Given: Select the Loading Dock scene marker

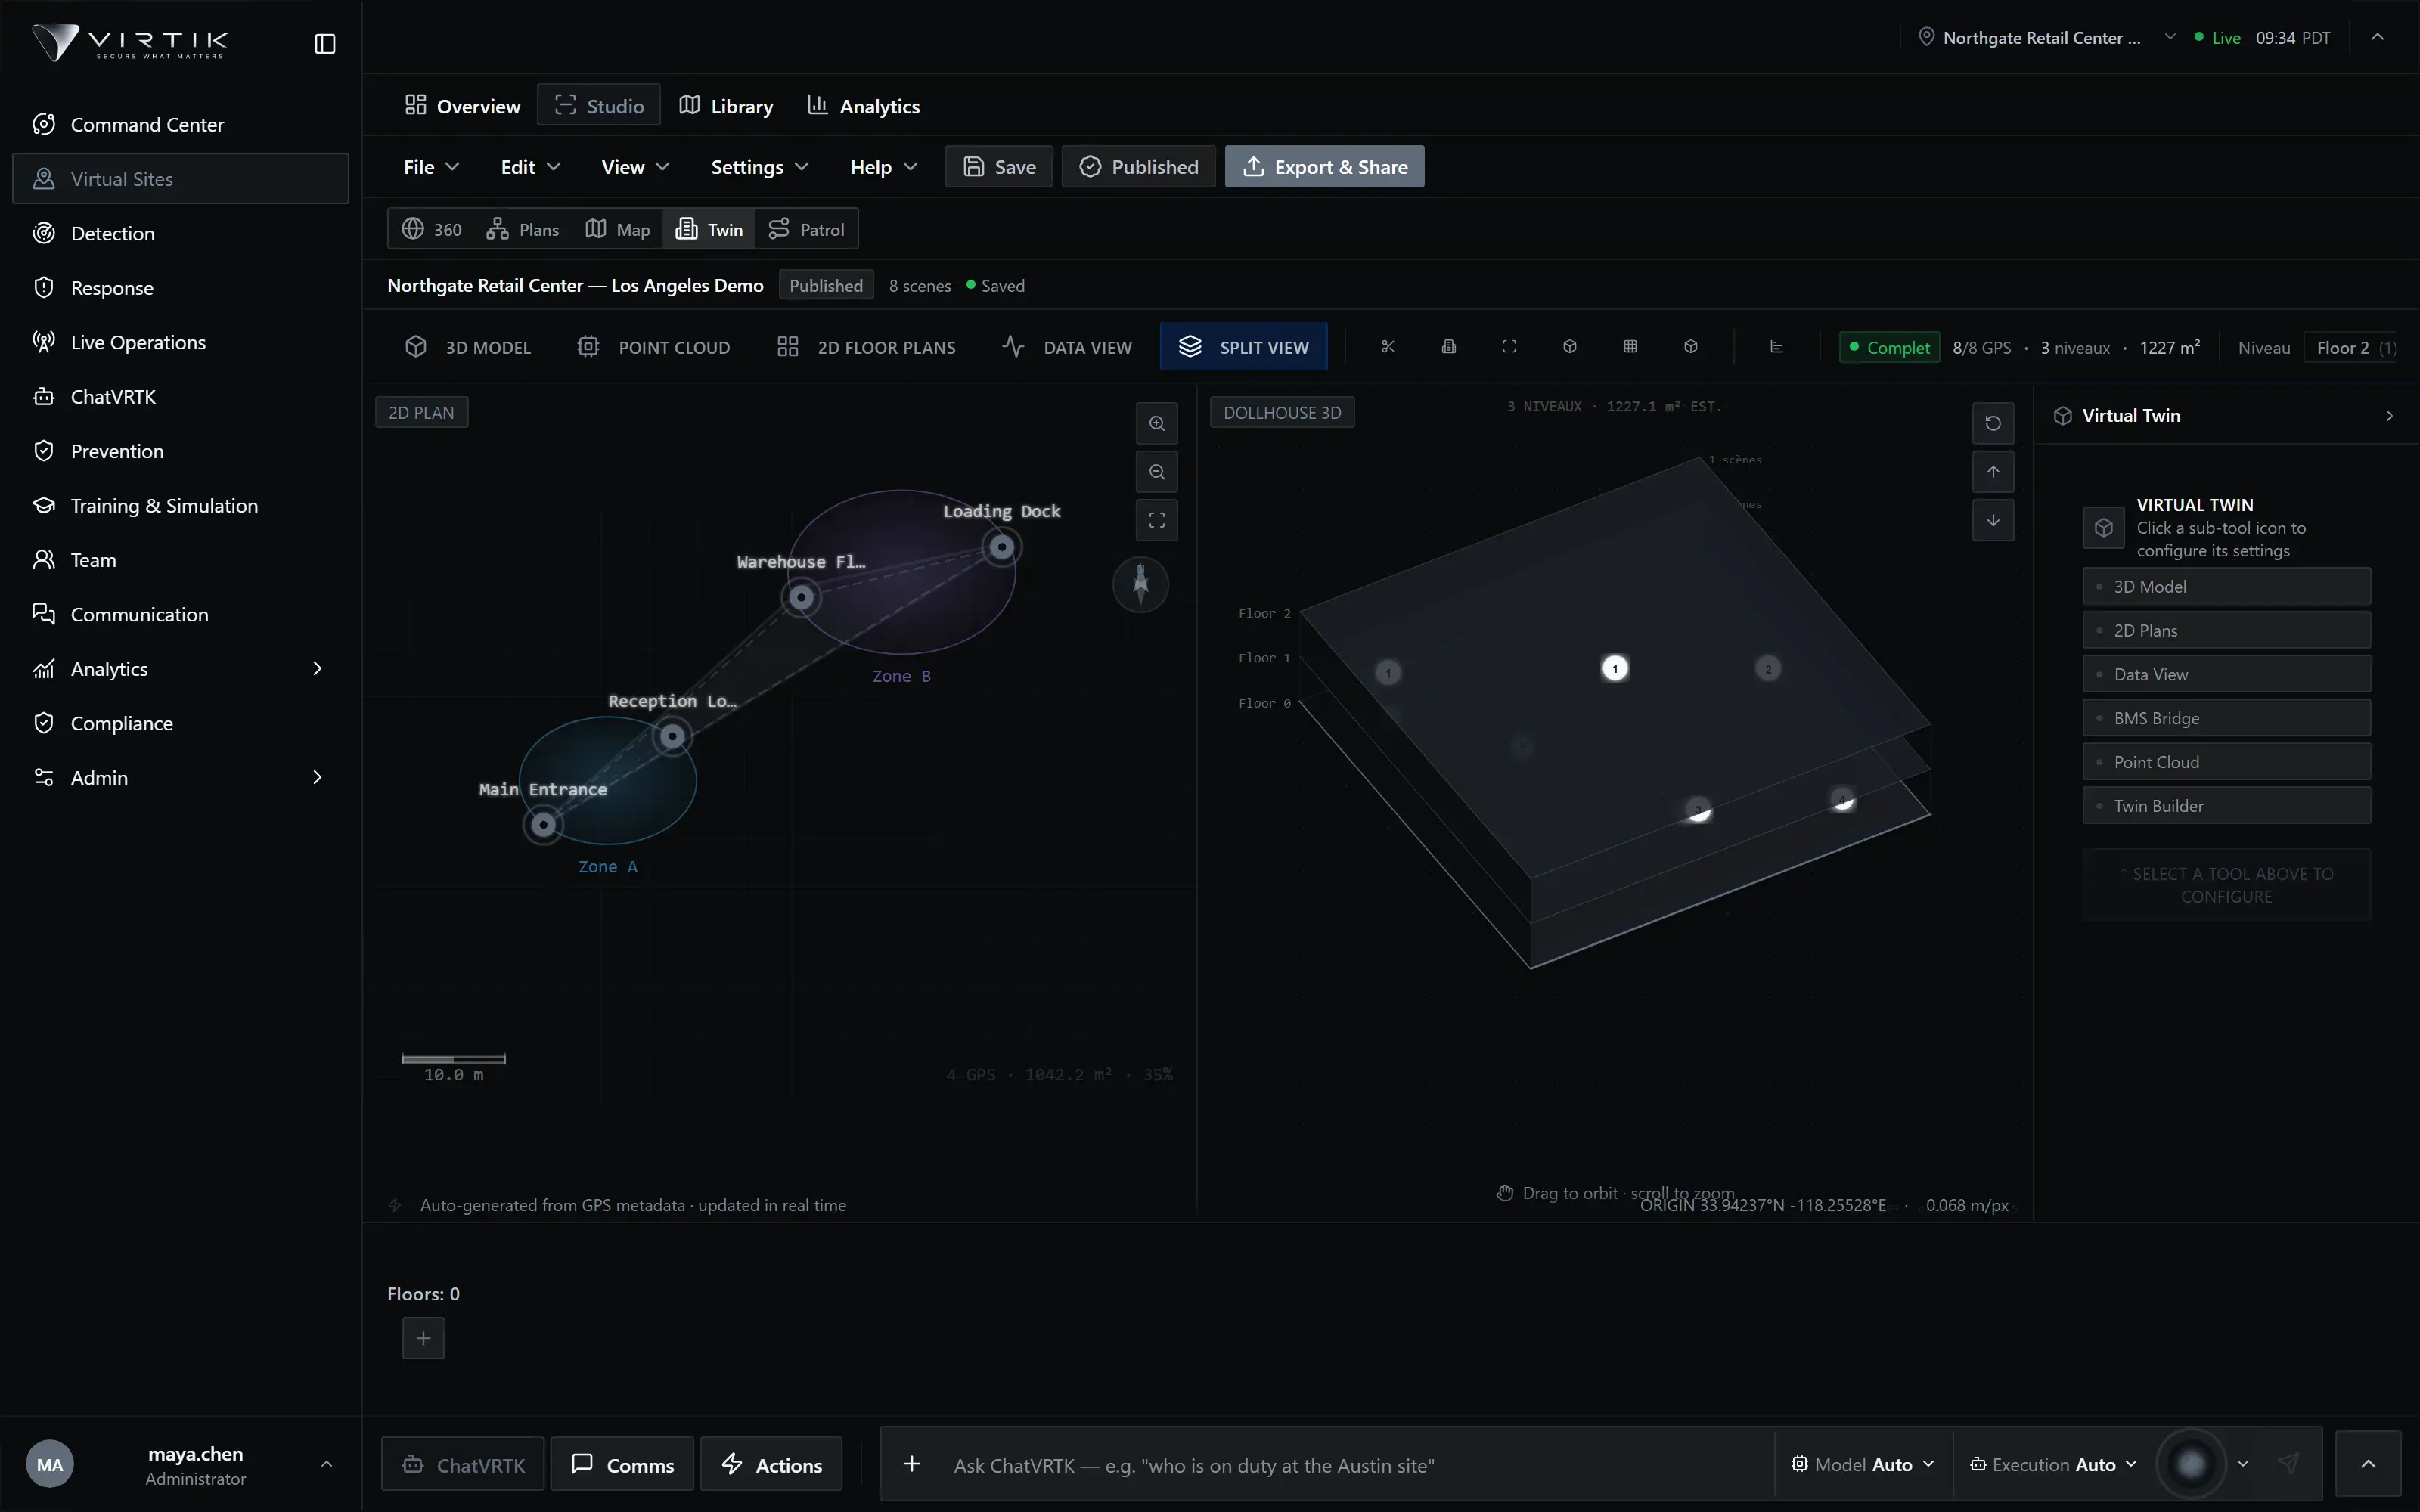Looking at the screenshot, I should [x=1001, y=547].
